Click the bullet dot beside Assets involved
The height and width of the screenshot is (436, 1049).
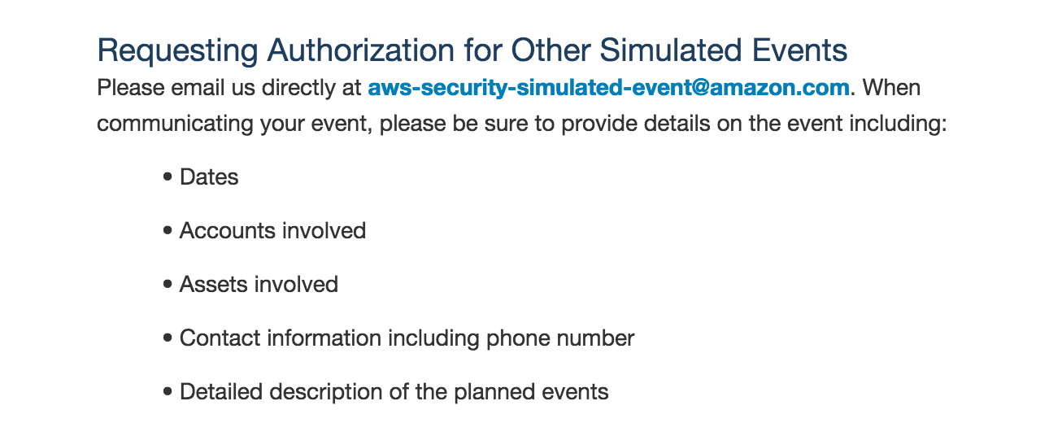pyautogui.click(x=168, y=285)
